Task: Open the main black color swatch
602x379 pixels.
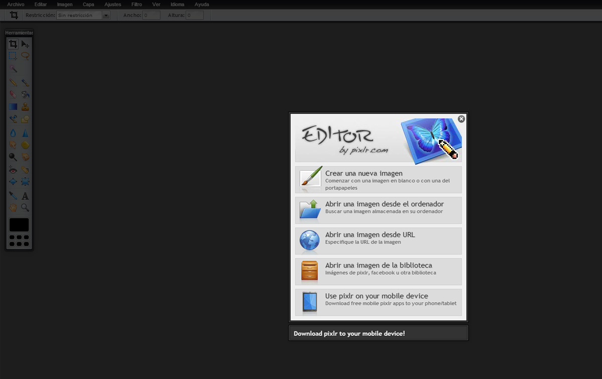Action: tap(19, 225)
